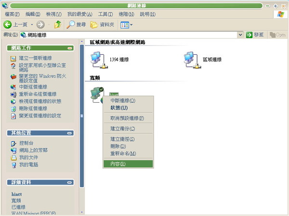Click 重新命名這個連線 task link

click(x=38, y=94)
